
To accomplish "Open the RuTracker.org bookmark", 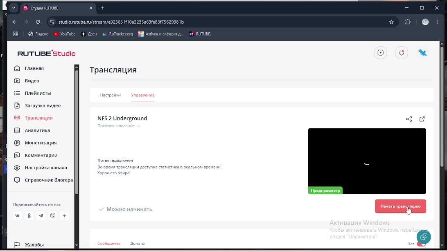I will coord(118,34).
